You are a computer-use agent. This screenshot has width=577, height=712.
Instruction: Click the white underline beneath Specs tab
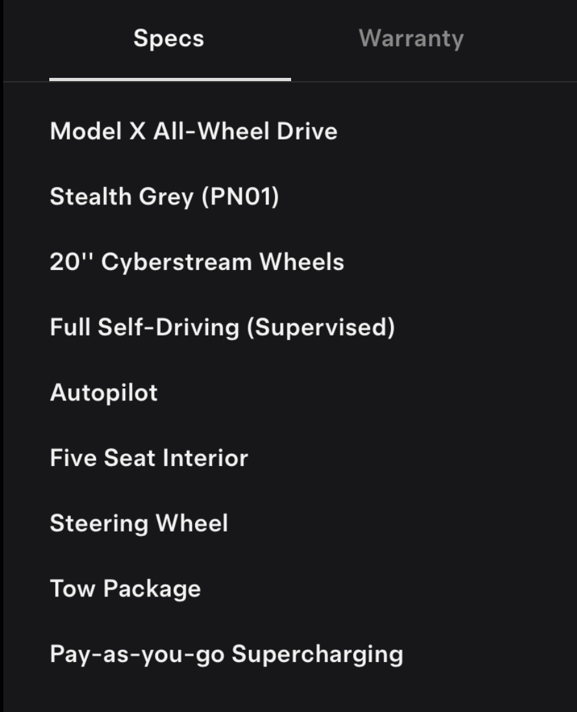click(x=170, y=79)
